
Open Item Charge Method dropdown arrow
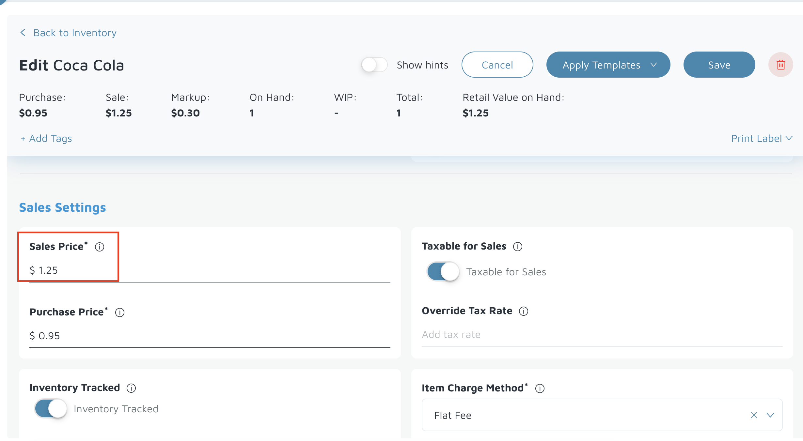[x=770, y=415]
